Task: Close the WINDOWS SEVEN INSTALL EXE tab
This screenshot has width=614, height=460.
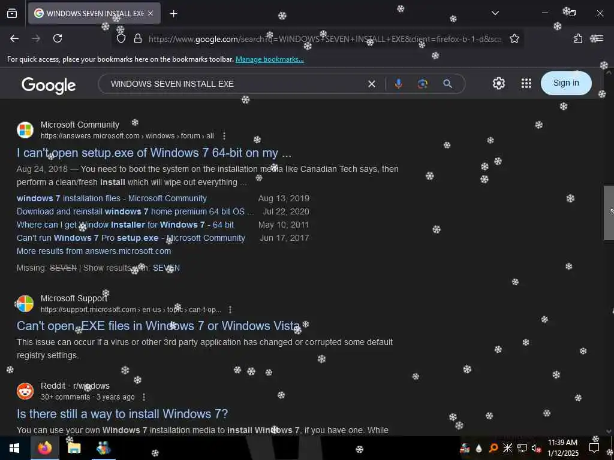Action: point(151,13)
